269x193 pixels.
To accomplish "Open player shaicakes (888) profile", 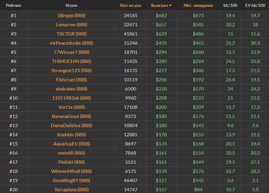I will point(71,89).
